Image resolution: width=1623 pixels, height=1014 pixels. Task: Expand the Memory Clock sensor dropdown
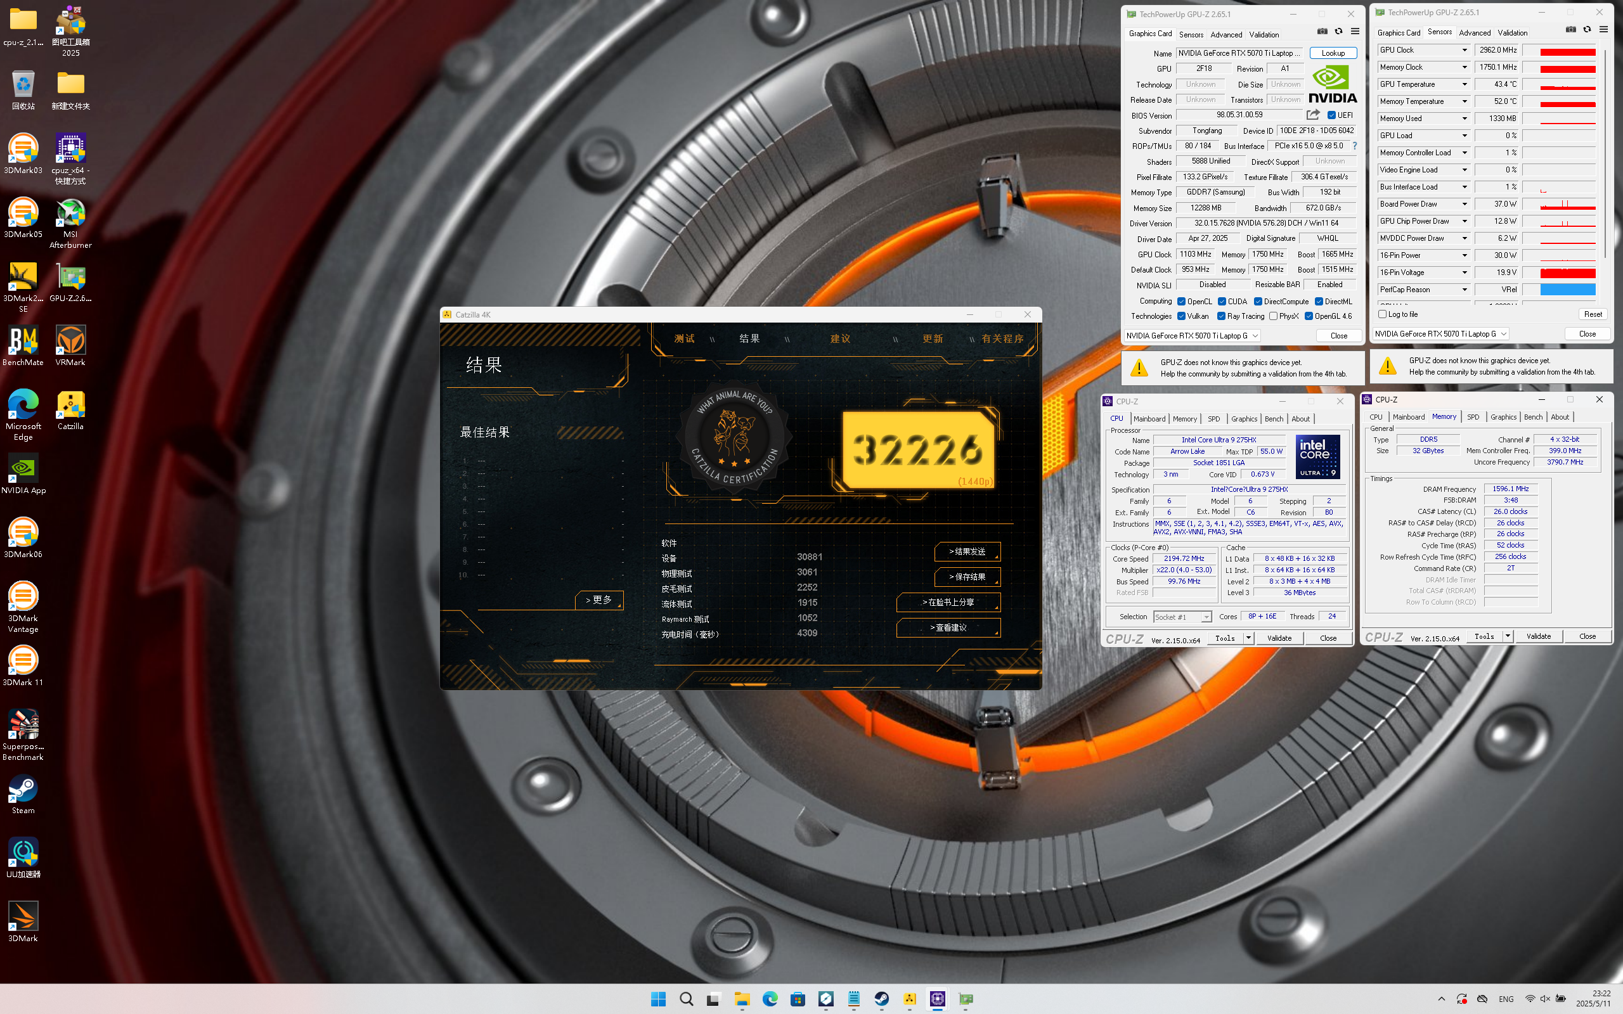pos(1465,67)
